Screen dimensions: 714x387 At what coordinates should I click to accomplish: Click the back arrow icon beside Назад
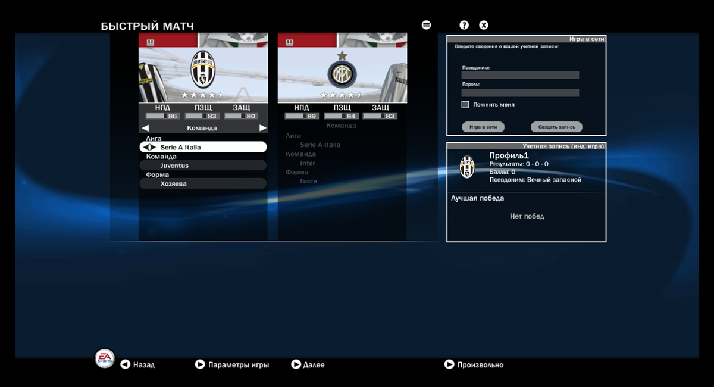pos(124,364)
